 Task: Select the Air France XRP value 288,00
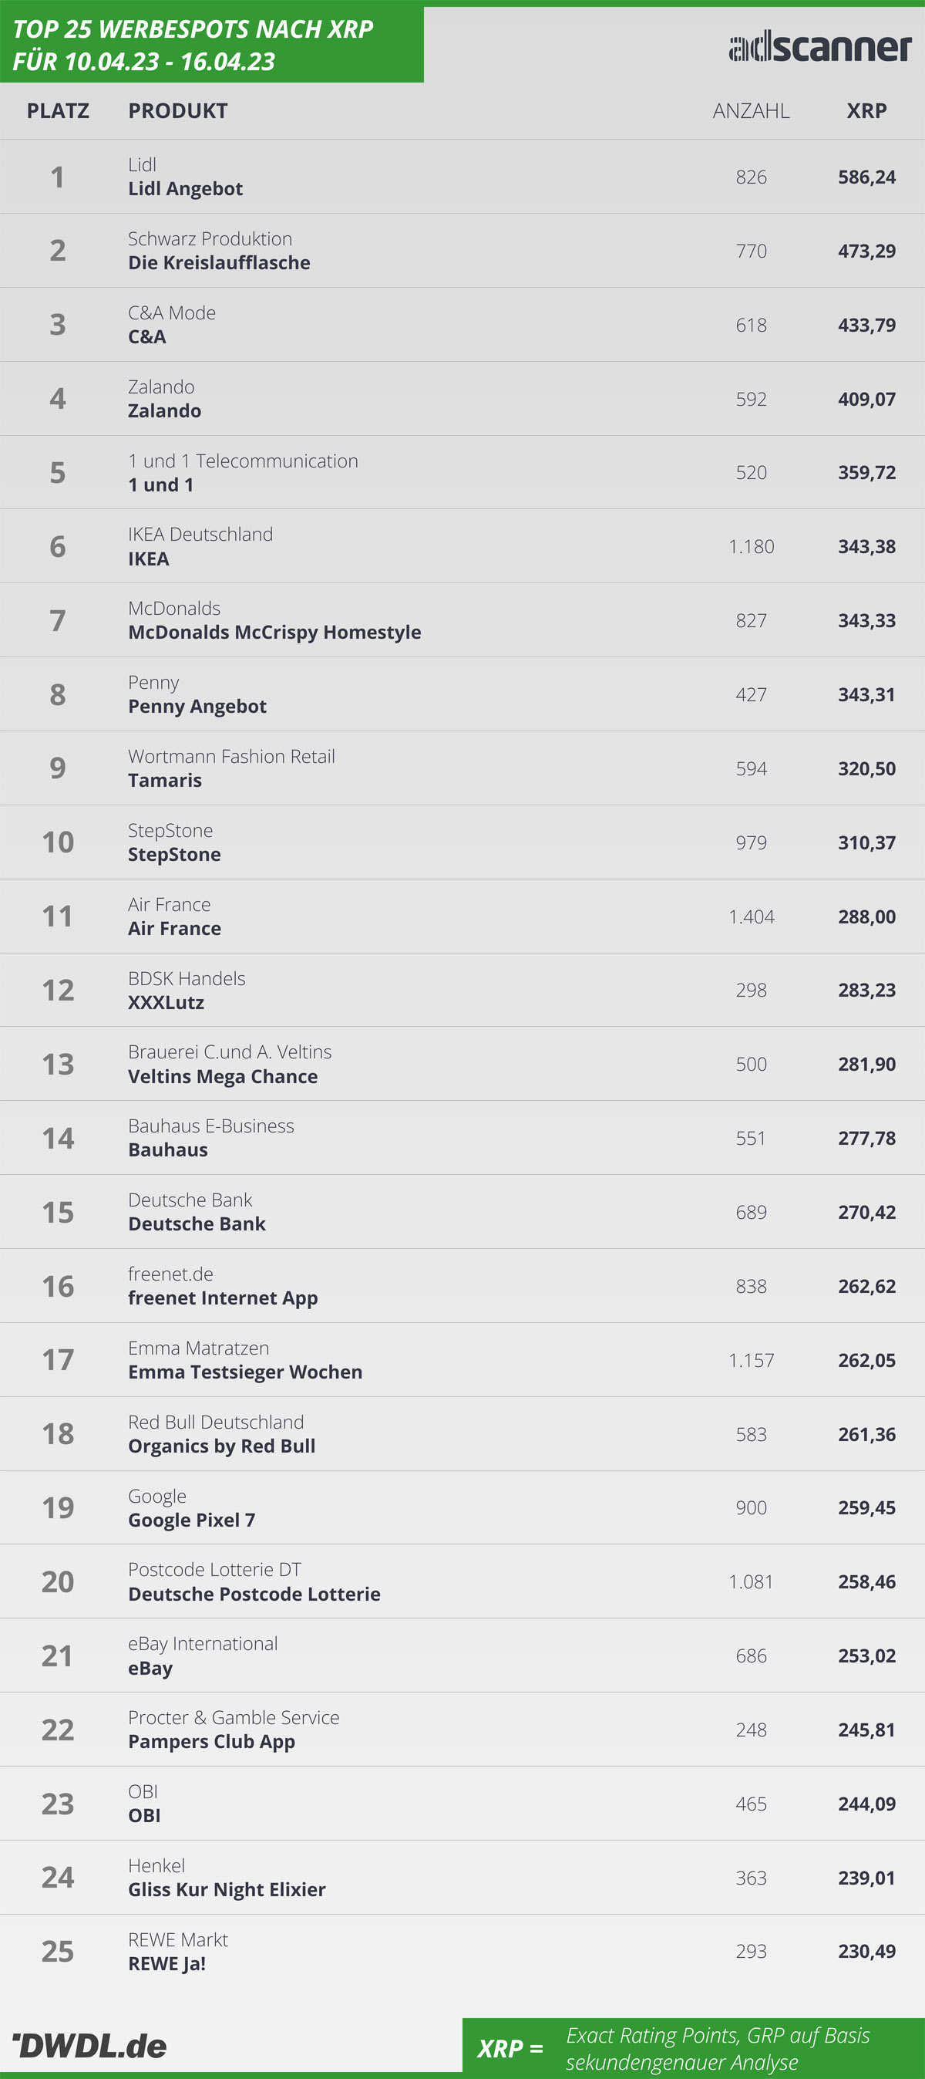click(x=867, y=916)
